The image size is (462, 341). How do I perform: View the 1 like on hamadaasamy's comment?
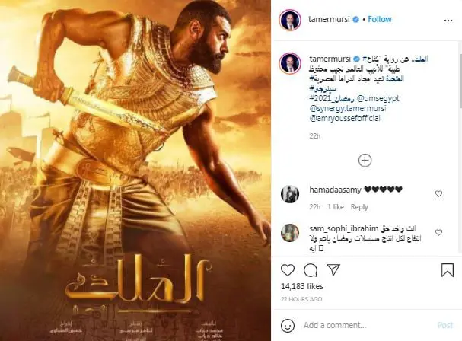point(336,207)
